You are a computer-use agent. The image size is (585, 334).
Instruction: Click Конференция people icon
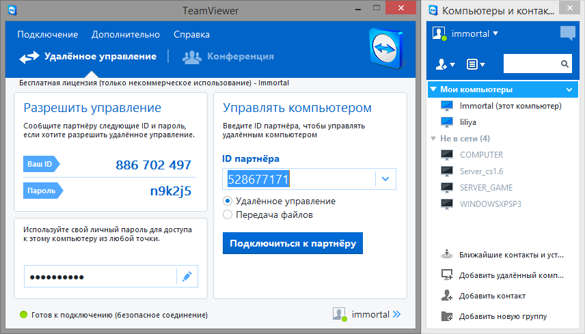pos(192,57)
